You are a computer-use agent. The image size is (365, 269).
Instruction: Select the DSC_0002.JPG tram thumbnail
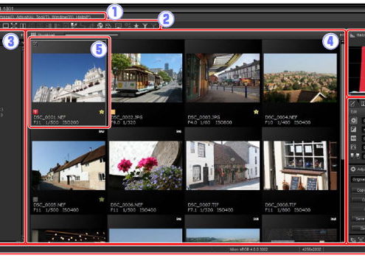pos(147,77)
